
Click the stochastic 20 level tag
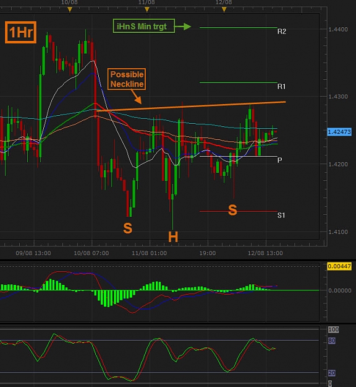click(332, 373)
